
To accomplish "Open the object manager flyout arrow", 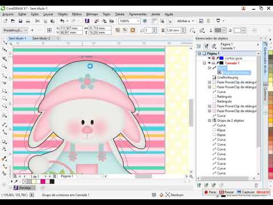I will click(258, 44).
